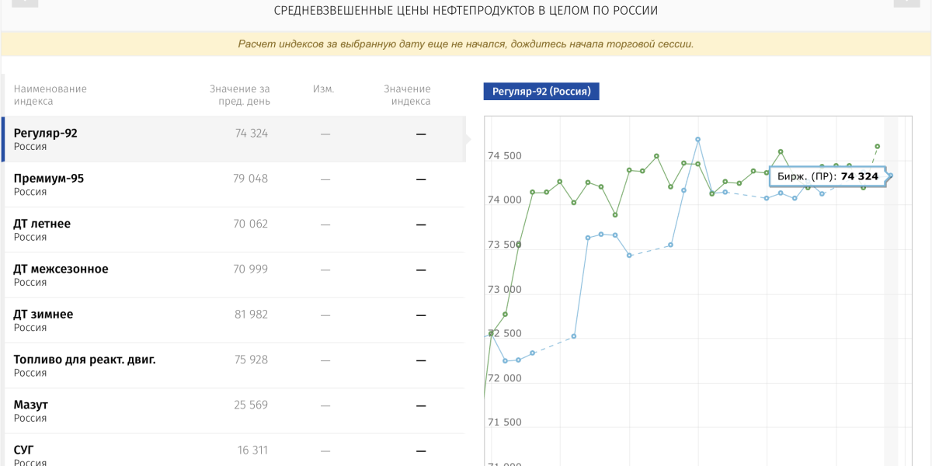Viewport: 932px width, 466px height.
Task: Click the Регуляр-92 (Россия) chart label
Action: click(541, 92)
